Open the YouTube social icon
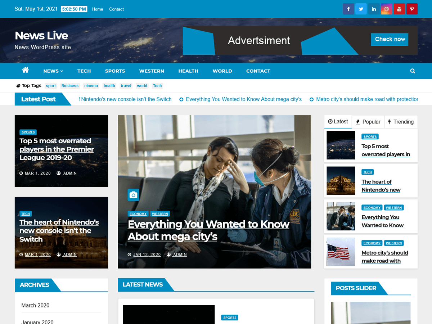 coord(399,9)
